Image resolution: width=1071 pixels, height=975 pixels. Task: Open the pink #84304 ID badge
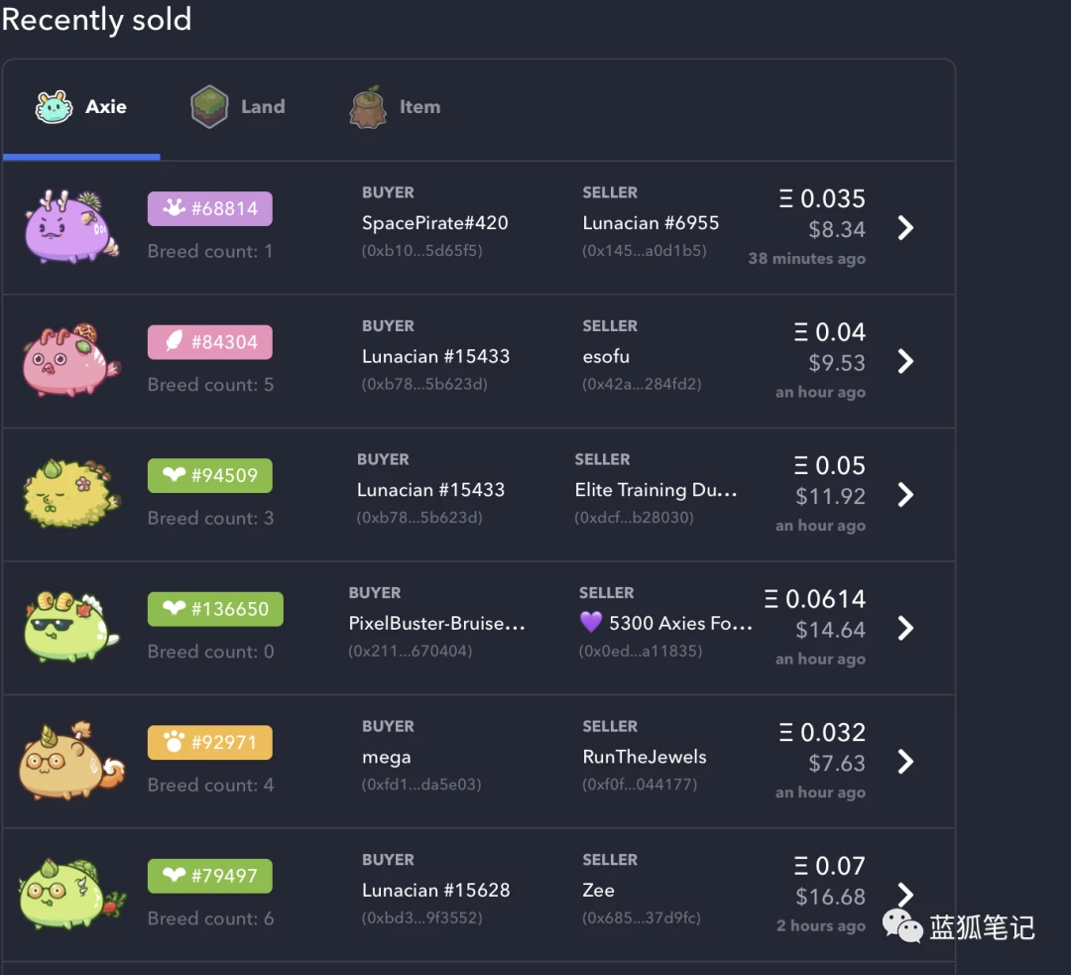point(209,341)
